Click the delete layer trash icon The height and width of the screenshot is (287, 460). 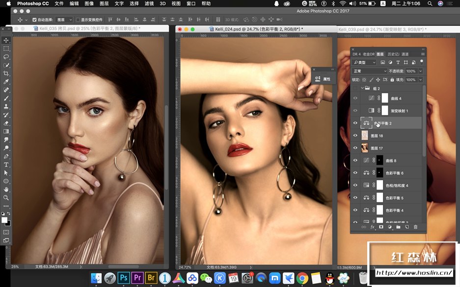[x=415, y=227]
